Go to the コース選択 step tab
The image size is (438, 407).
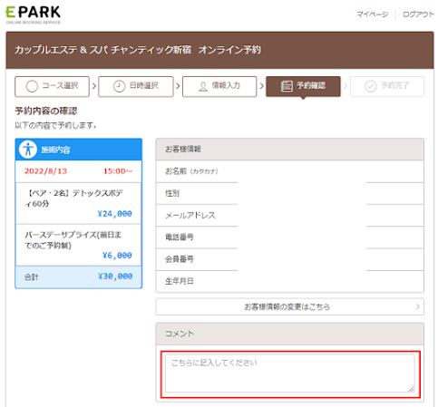[52, 86]
